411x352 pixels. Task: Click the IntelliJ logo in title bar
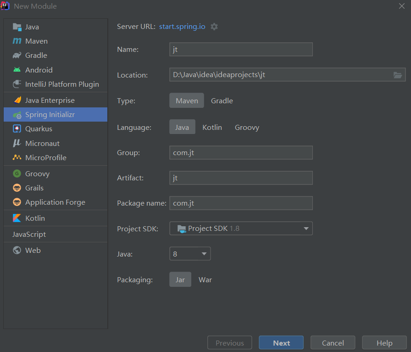pos(5,6)
